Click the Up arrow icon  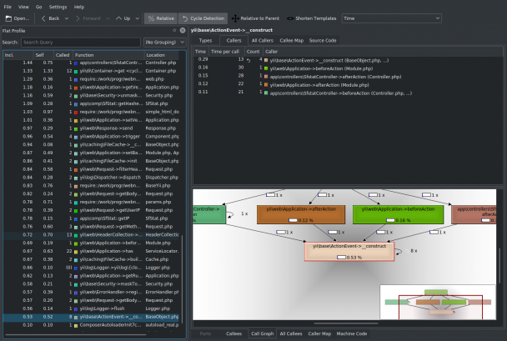[119, 18]
